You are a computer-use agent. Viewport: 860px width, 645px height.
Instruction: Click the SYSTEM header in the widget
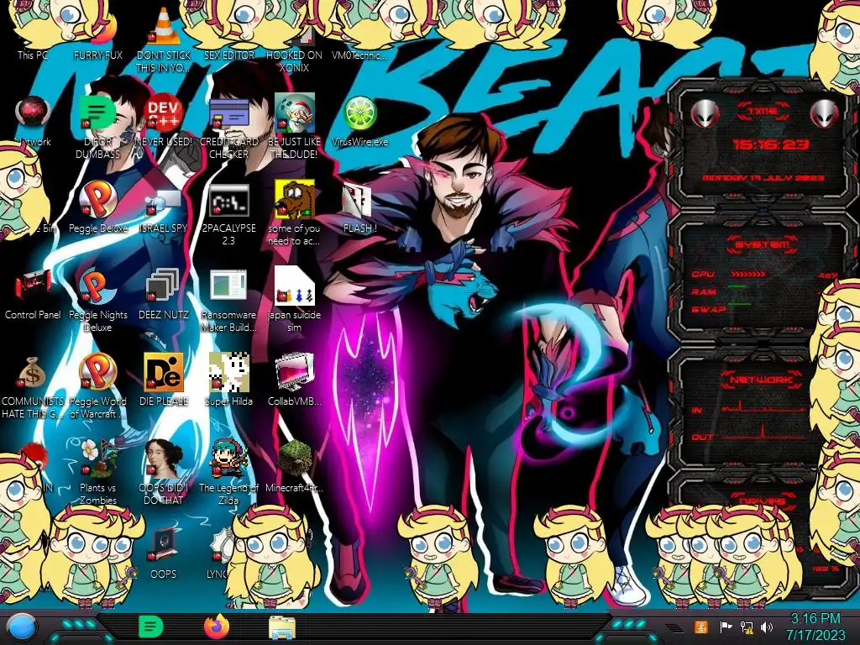762,244
